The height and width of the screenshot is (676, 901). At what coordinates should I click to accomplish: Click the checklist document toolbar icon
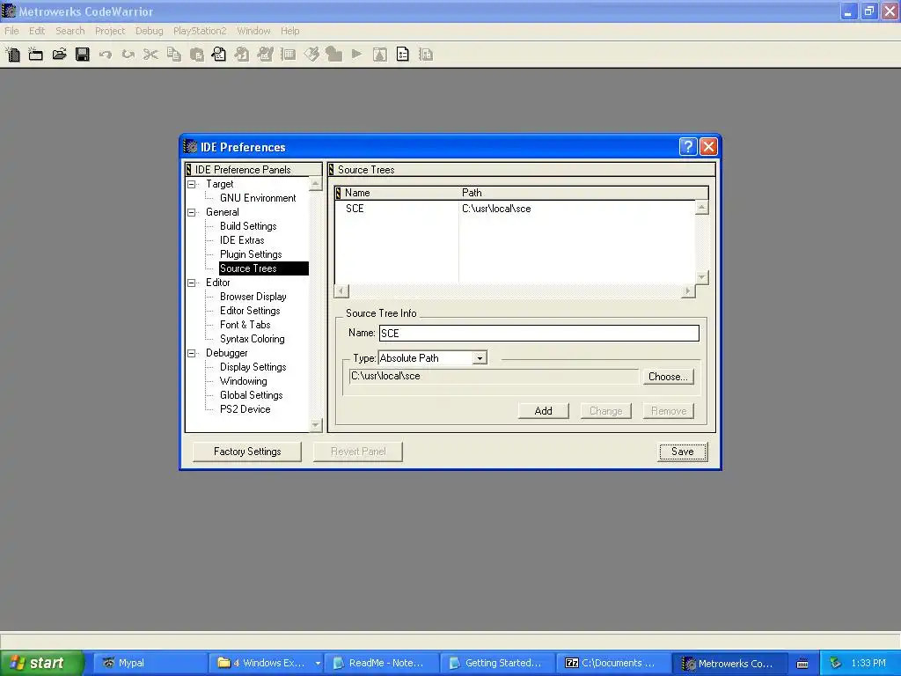(x=403, y=55)
